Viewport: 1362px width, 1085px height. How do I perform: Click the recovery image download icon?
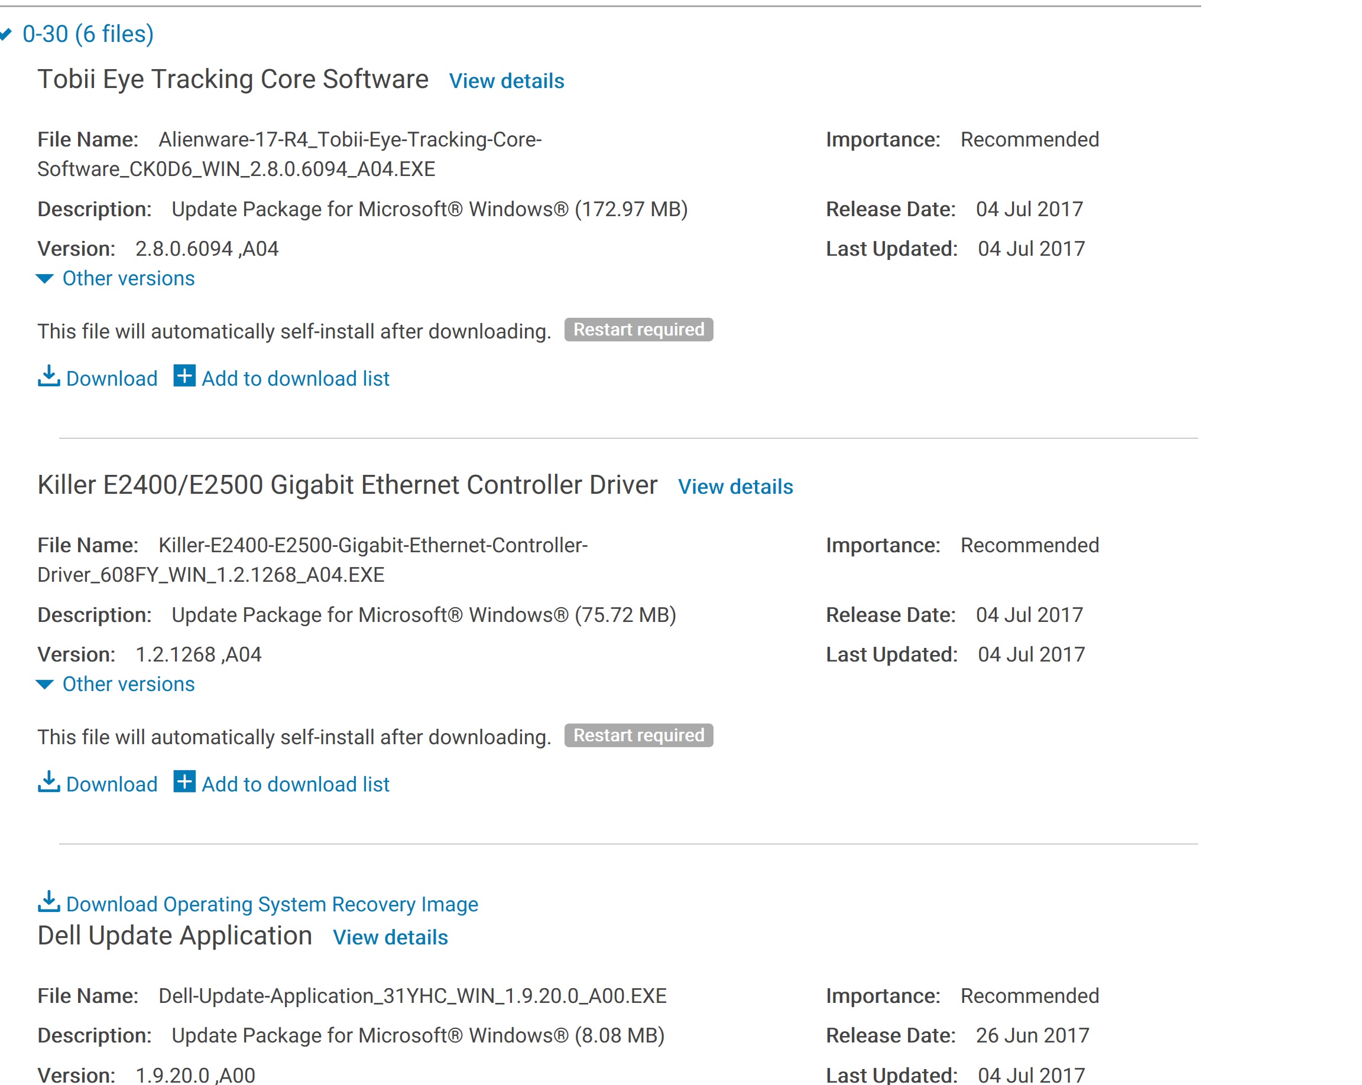click(x=48, y=901)
